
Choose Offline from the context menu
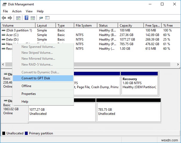click(43, 86)
